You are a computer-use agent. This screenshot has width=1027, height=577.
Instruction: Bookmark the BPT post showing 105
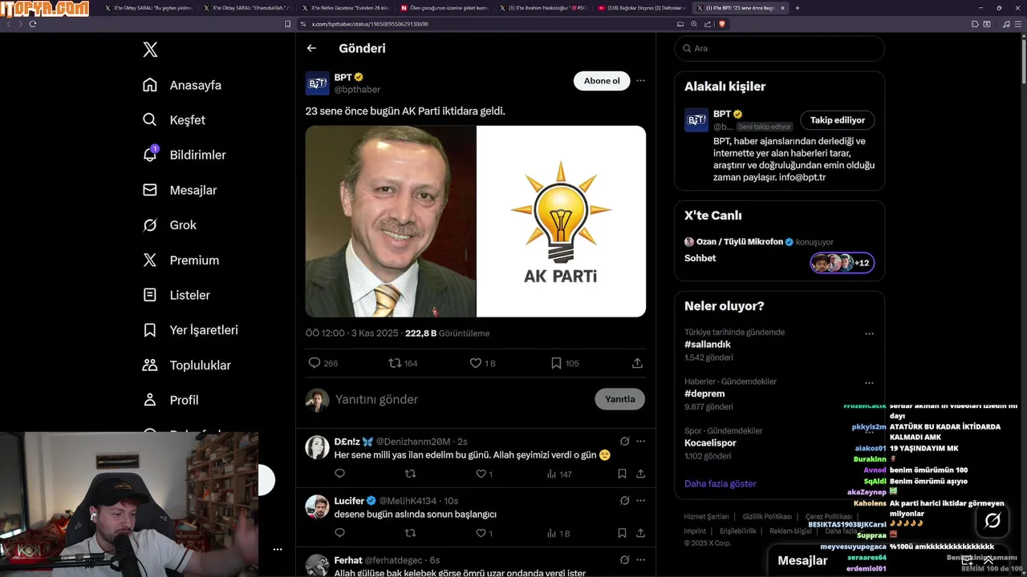(556, 363)
